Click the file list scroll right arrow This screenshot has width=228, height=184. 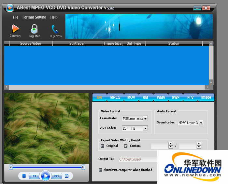207,87
